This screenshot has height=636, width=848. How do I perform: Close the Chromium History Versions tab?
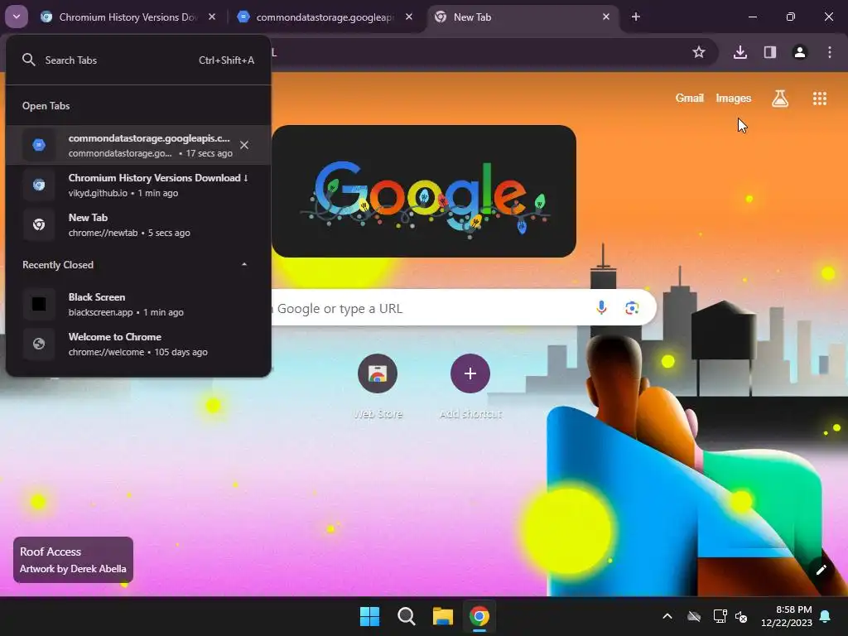212,17
